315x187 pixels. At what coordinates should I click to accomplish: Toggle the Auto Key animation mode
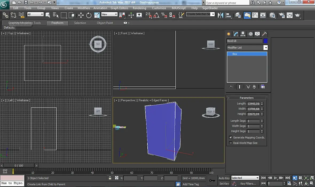click(224, 178)
